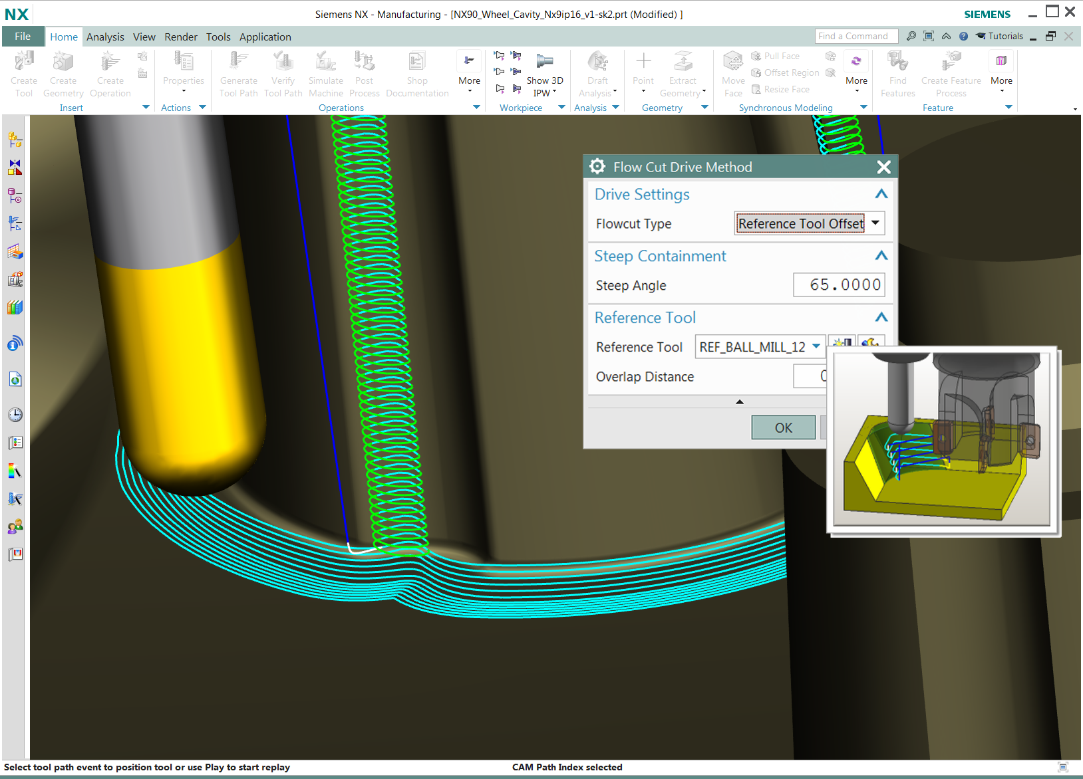1083x779 pixels.
Task: Expand the Operations group dropdown arrow
Action: point(476,107)
